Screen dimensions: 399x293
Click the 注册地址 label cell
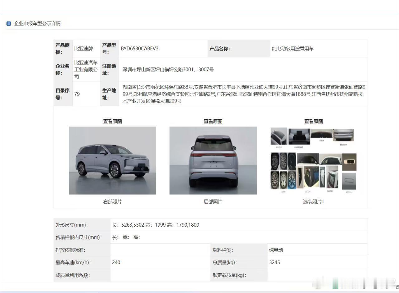[x=109, y=70]
